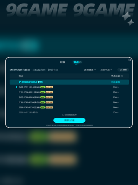Click yellow member tag on 东莞-VA11314 row
138x185 pixels.
(49, 87)
